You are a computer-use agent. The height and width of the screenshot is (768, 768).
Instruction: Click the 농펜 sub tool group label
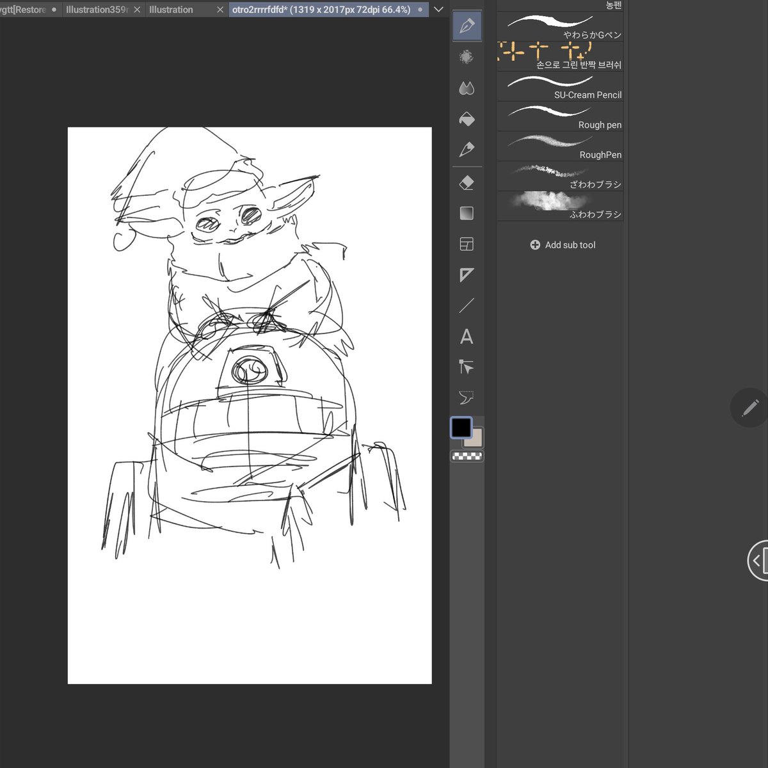click(614, 5)
